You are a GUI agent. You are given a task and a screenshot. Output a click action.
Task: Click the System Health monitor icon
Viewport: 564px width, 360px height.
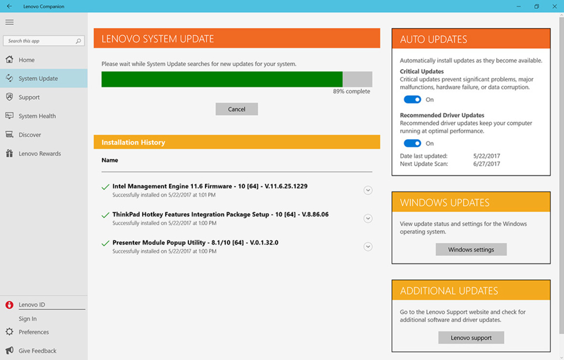pos(9,116)
